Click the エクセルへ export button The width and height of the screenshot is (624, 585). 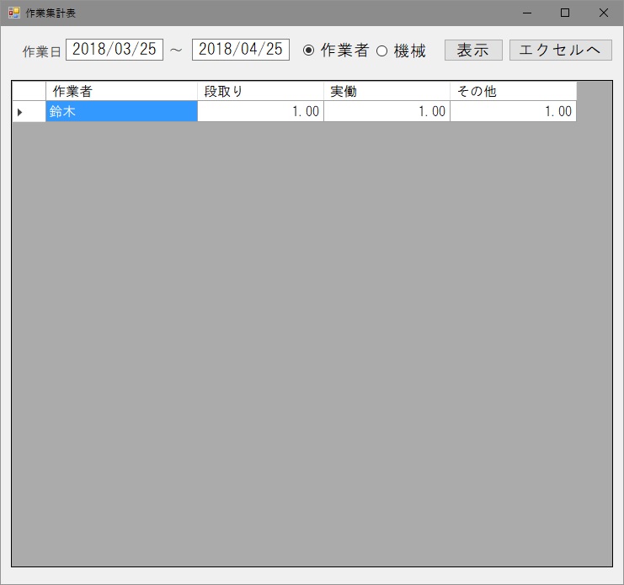click(560, 51)
